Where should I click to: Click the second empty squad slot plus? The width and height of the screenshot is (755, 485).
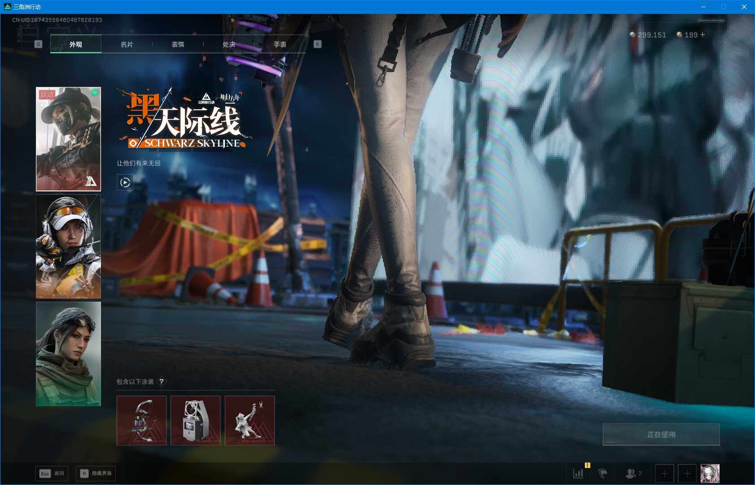[687, 473]
